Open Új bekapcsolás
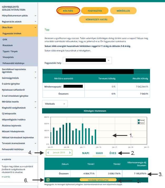Image resolution: width=165 pixels, height=188 pixels. [9, 113]
